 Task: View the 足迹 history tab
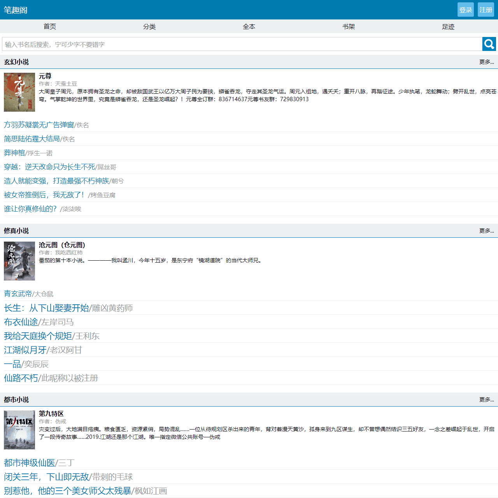click(448, 26)
